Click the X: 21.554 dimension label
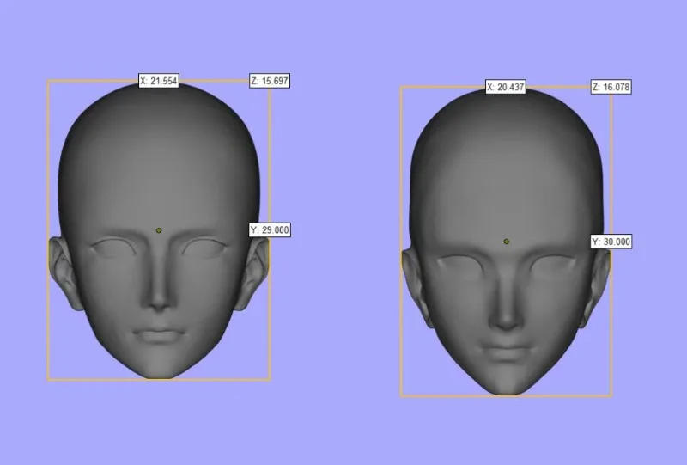The width and height of the screenshot is (687, 465). pos(159,81)
